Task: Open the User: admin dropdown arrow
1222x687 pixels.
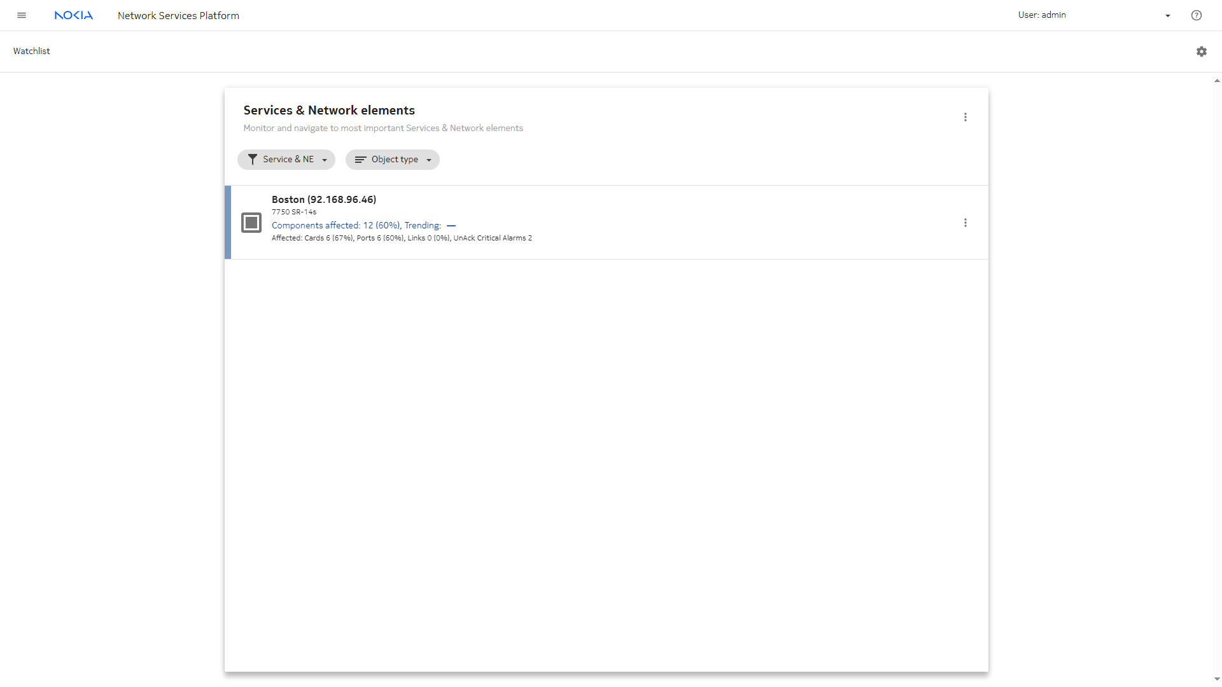Action: point(1168,16)
